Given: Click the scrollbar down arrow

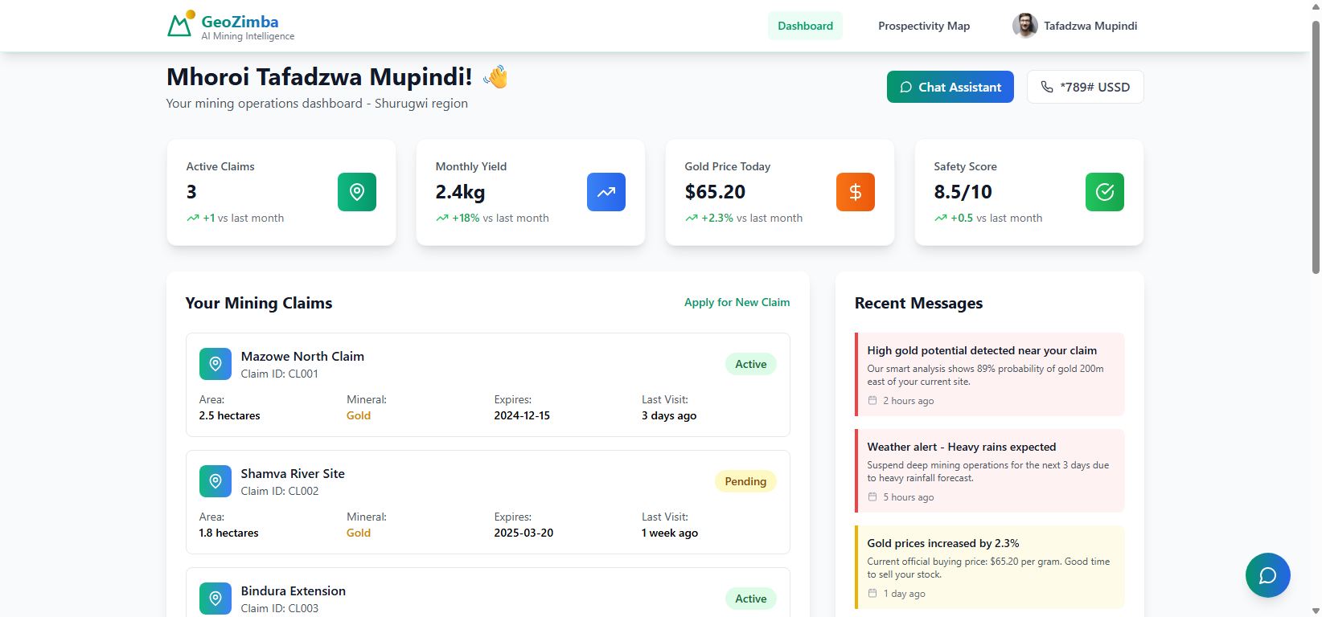Looking at the screenshot, I should (x=1316, y=611).
